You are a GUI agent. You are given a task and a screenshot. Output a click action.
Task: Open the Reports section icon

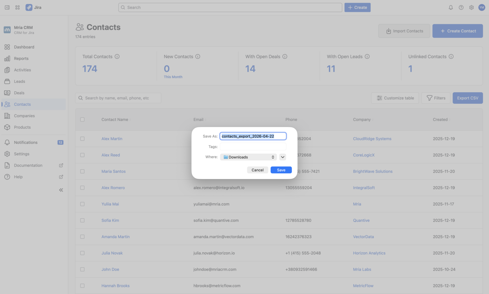point(7,58)
